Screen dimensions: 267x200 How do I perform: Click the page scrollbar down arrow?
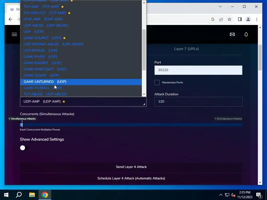(260, 183)
